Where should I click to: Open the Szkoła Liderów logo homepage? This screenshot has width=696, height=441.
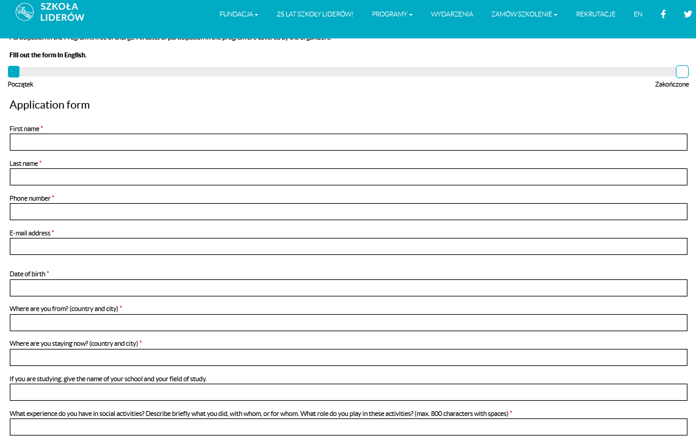pyautogui.click(x=49, y=12)
